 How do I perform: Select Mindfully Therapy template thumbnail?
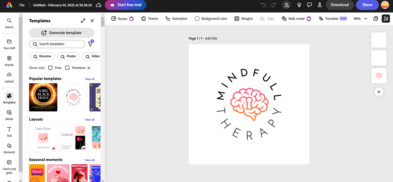click(73, 97)
